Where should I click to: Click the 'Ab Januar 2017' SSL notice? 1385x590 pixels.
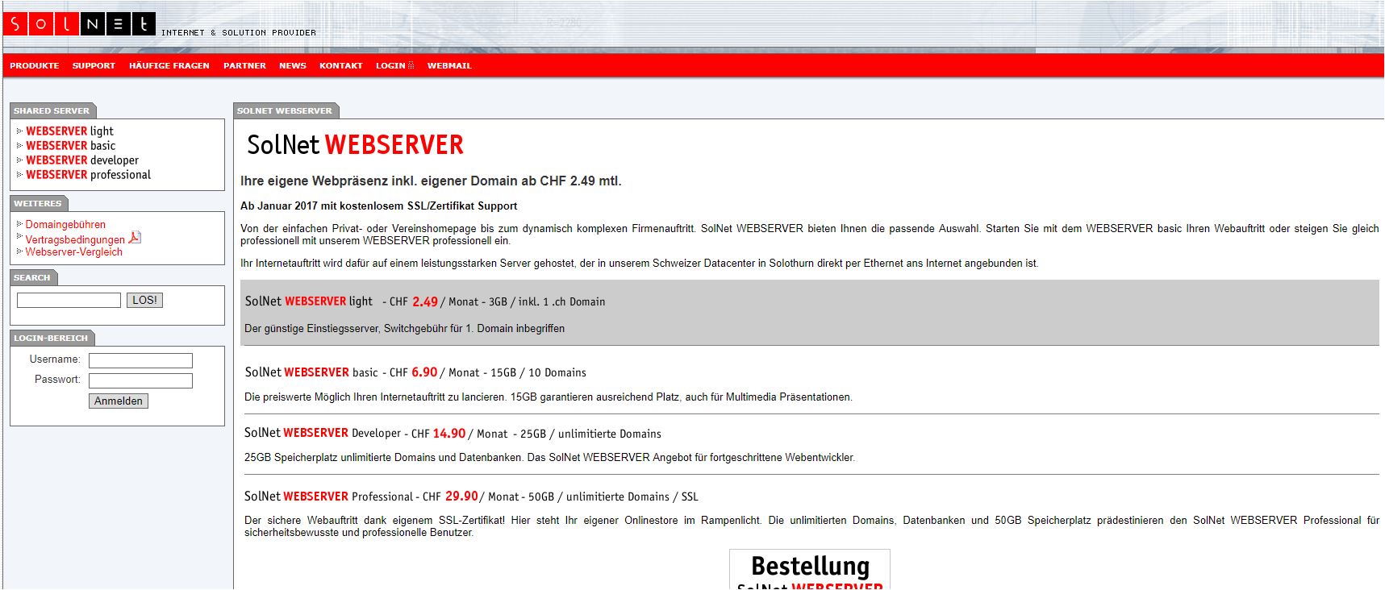point(379,206)
